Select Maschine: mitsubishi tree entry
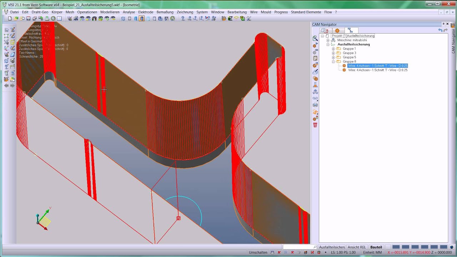Screen dimensions: 457x257 (x=352, y=40)
